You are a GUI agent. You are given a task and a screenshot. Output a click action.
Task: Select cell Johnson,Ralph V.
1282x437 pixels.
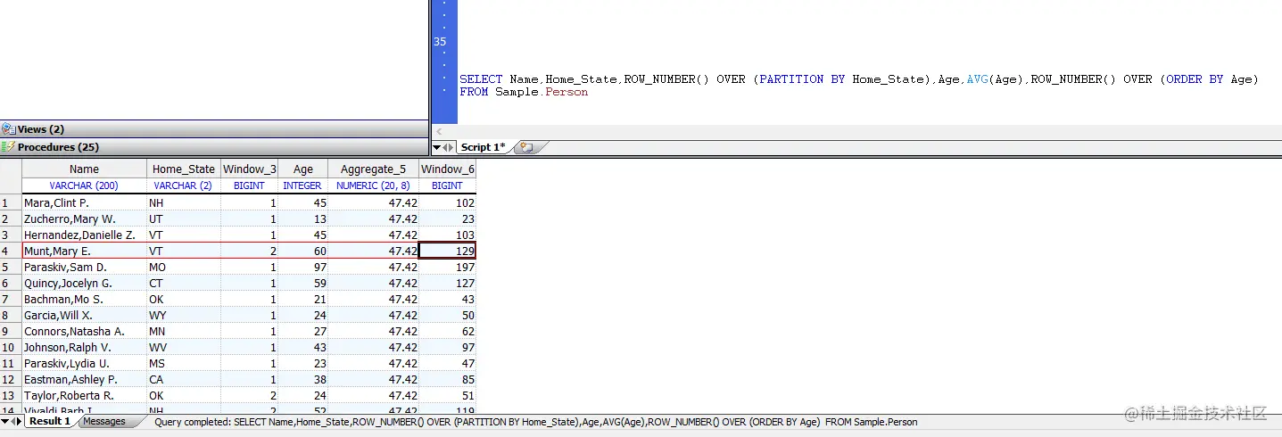pos(84,347)
